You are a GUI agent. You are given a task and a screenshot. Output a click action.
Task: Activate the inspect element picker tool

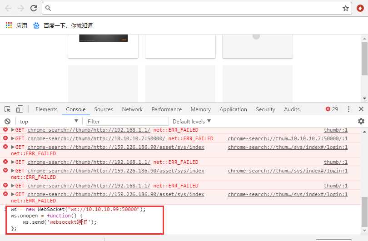point(8,109)
